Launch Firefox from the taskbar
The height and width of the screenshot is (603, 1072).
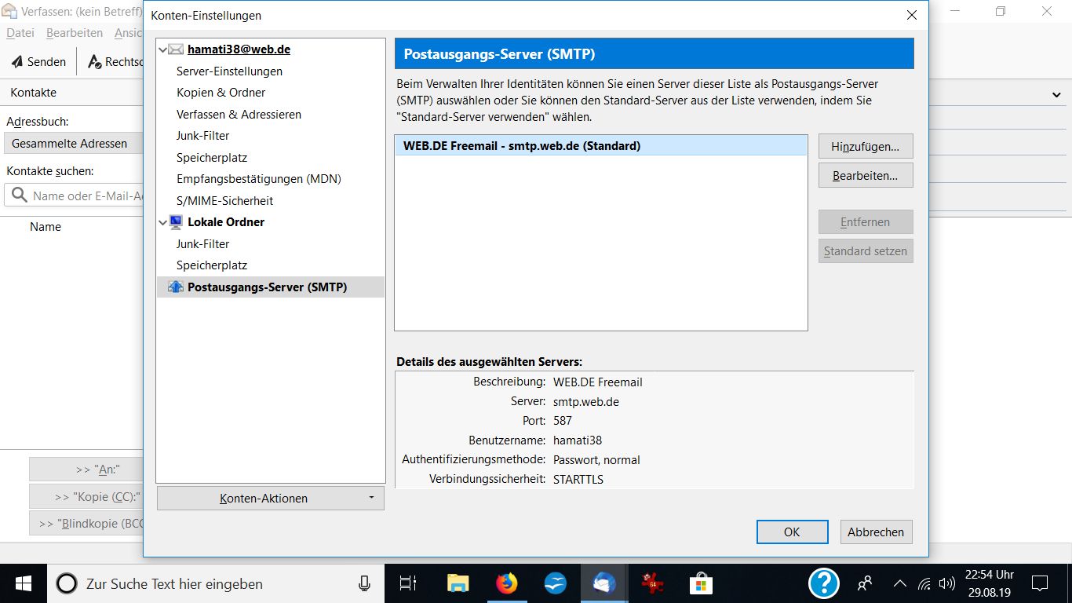[507, 583]
